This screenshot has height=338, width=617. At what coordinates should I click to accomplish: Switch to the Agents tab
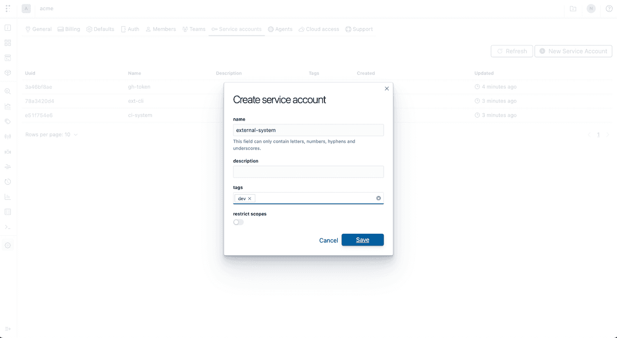tap(280, 29)
